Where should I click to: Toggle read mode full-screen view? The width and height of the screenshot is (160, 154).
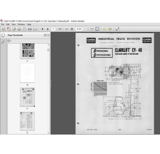pyautogui.click(x=117, y=29)
